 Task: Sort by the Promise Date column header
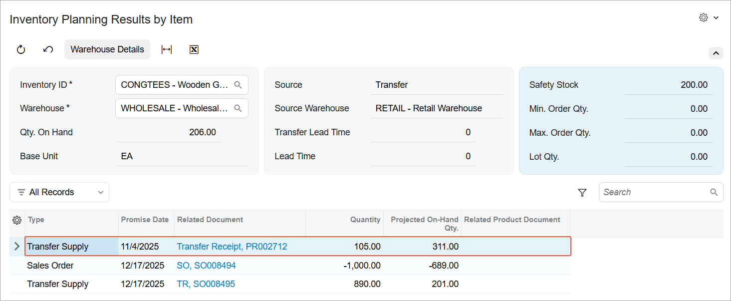(x=145, y=220)
